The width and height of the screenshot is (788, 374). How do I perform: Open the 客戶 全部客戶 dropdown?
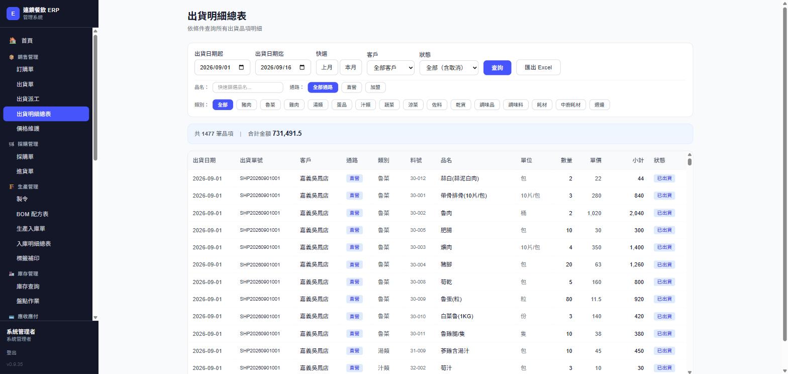click(390, 67)
